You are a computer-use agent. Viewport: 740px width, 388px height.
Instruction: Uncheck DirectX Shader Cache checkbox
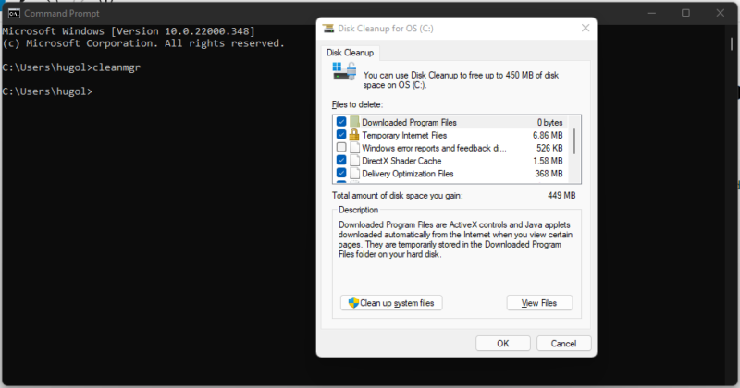coord(341,161)
